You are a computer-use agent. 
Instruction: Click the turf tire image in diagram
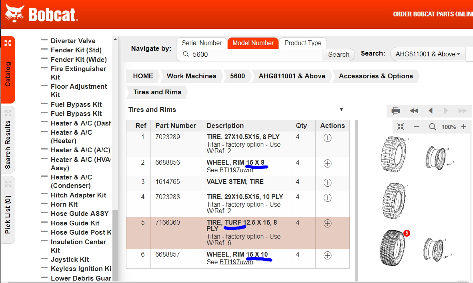pyautogui.click(x=392, y=248)
